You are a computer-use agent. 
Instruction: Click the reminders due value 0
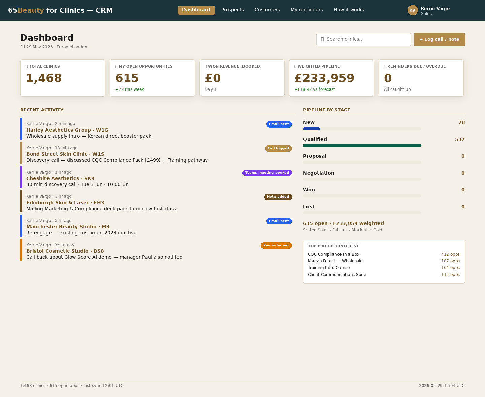click(x=388, y=78)
